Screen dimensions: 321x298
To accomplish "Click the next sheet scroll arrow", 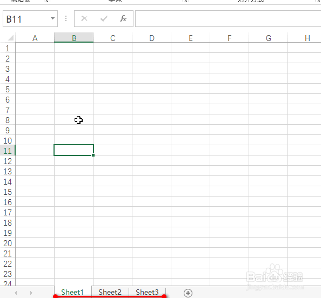I will point(31,293).
